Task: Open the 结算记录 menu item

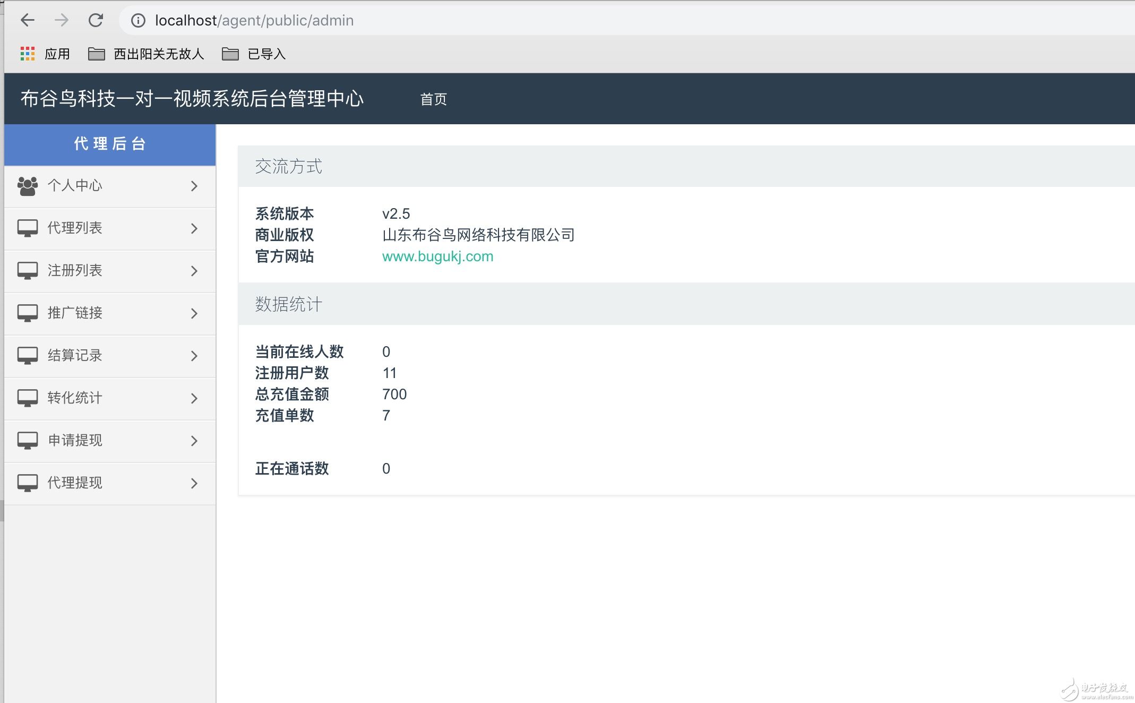Action: (110, 356)
